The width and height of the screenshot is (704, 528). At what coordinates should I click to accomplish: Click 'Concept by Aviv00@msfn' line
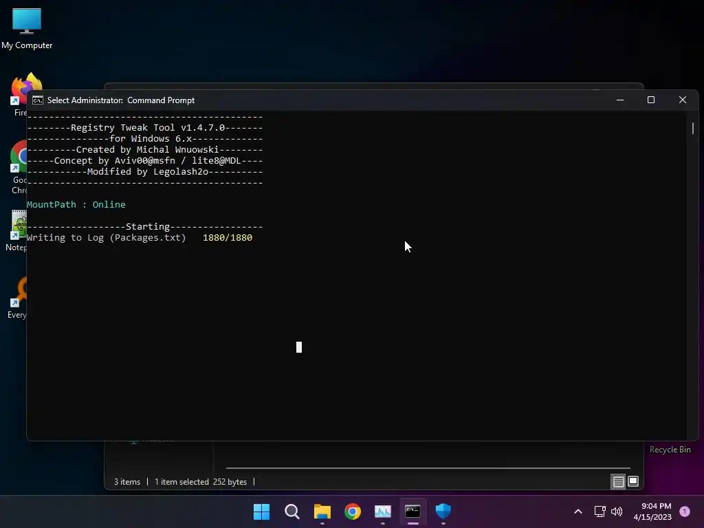[145, 161]
